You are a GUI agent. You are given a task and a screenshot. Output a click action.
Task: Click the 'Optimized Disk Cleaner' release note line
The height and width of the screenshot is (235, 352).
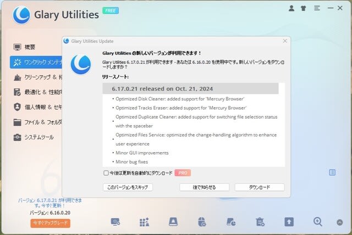(x=180, y=99)
